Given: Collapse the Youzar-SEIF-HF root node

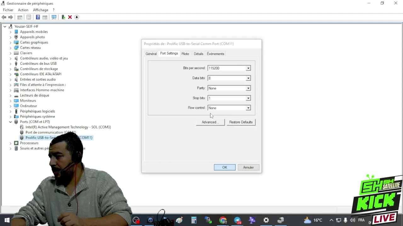Looking at the screenshot, I should click(x=5, y=27).
